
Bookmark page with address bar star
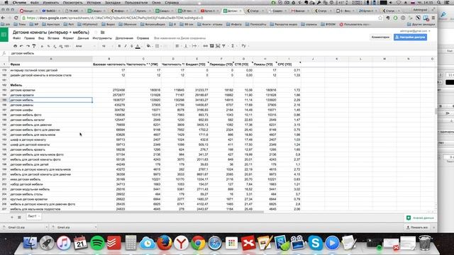pos(380,18)
